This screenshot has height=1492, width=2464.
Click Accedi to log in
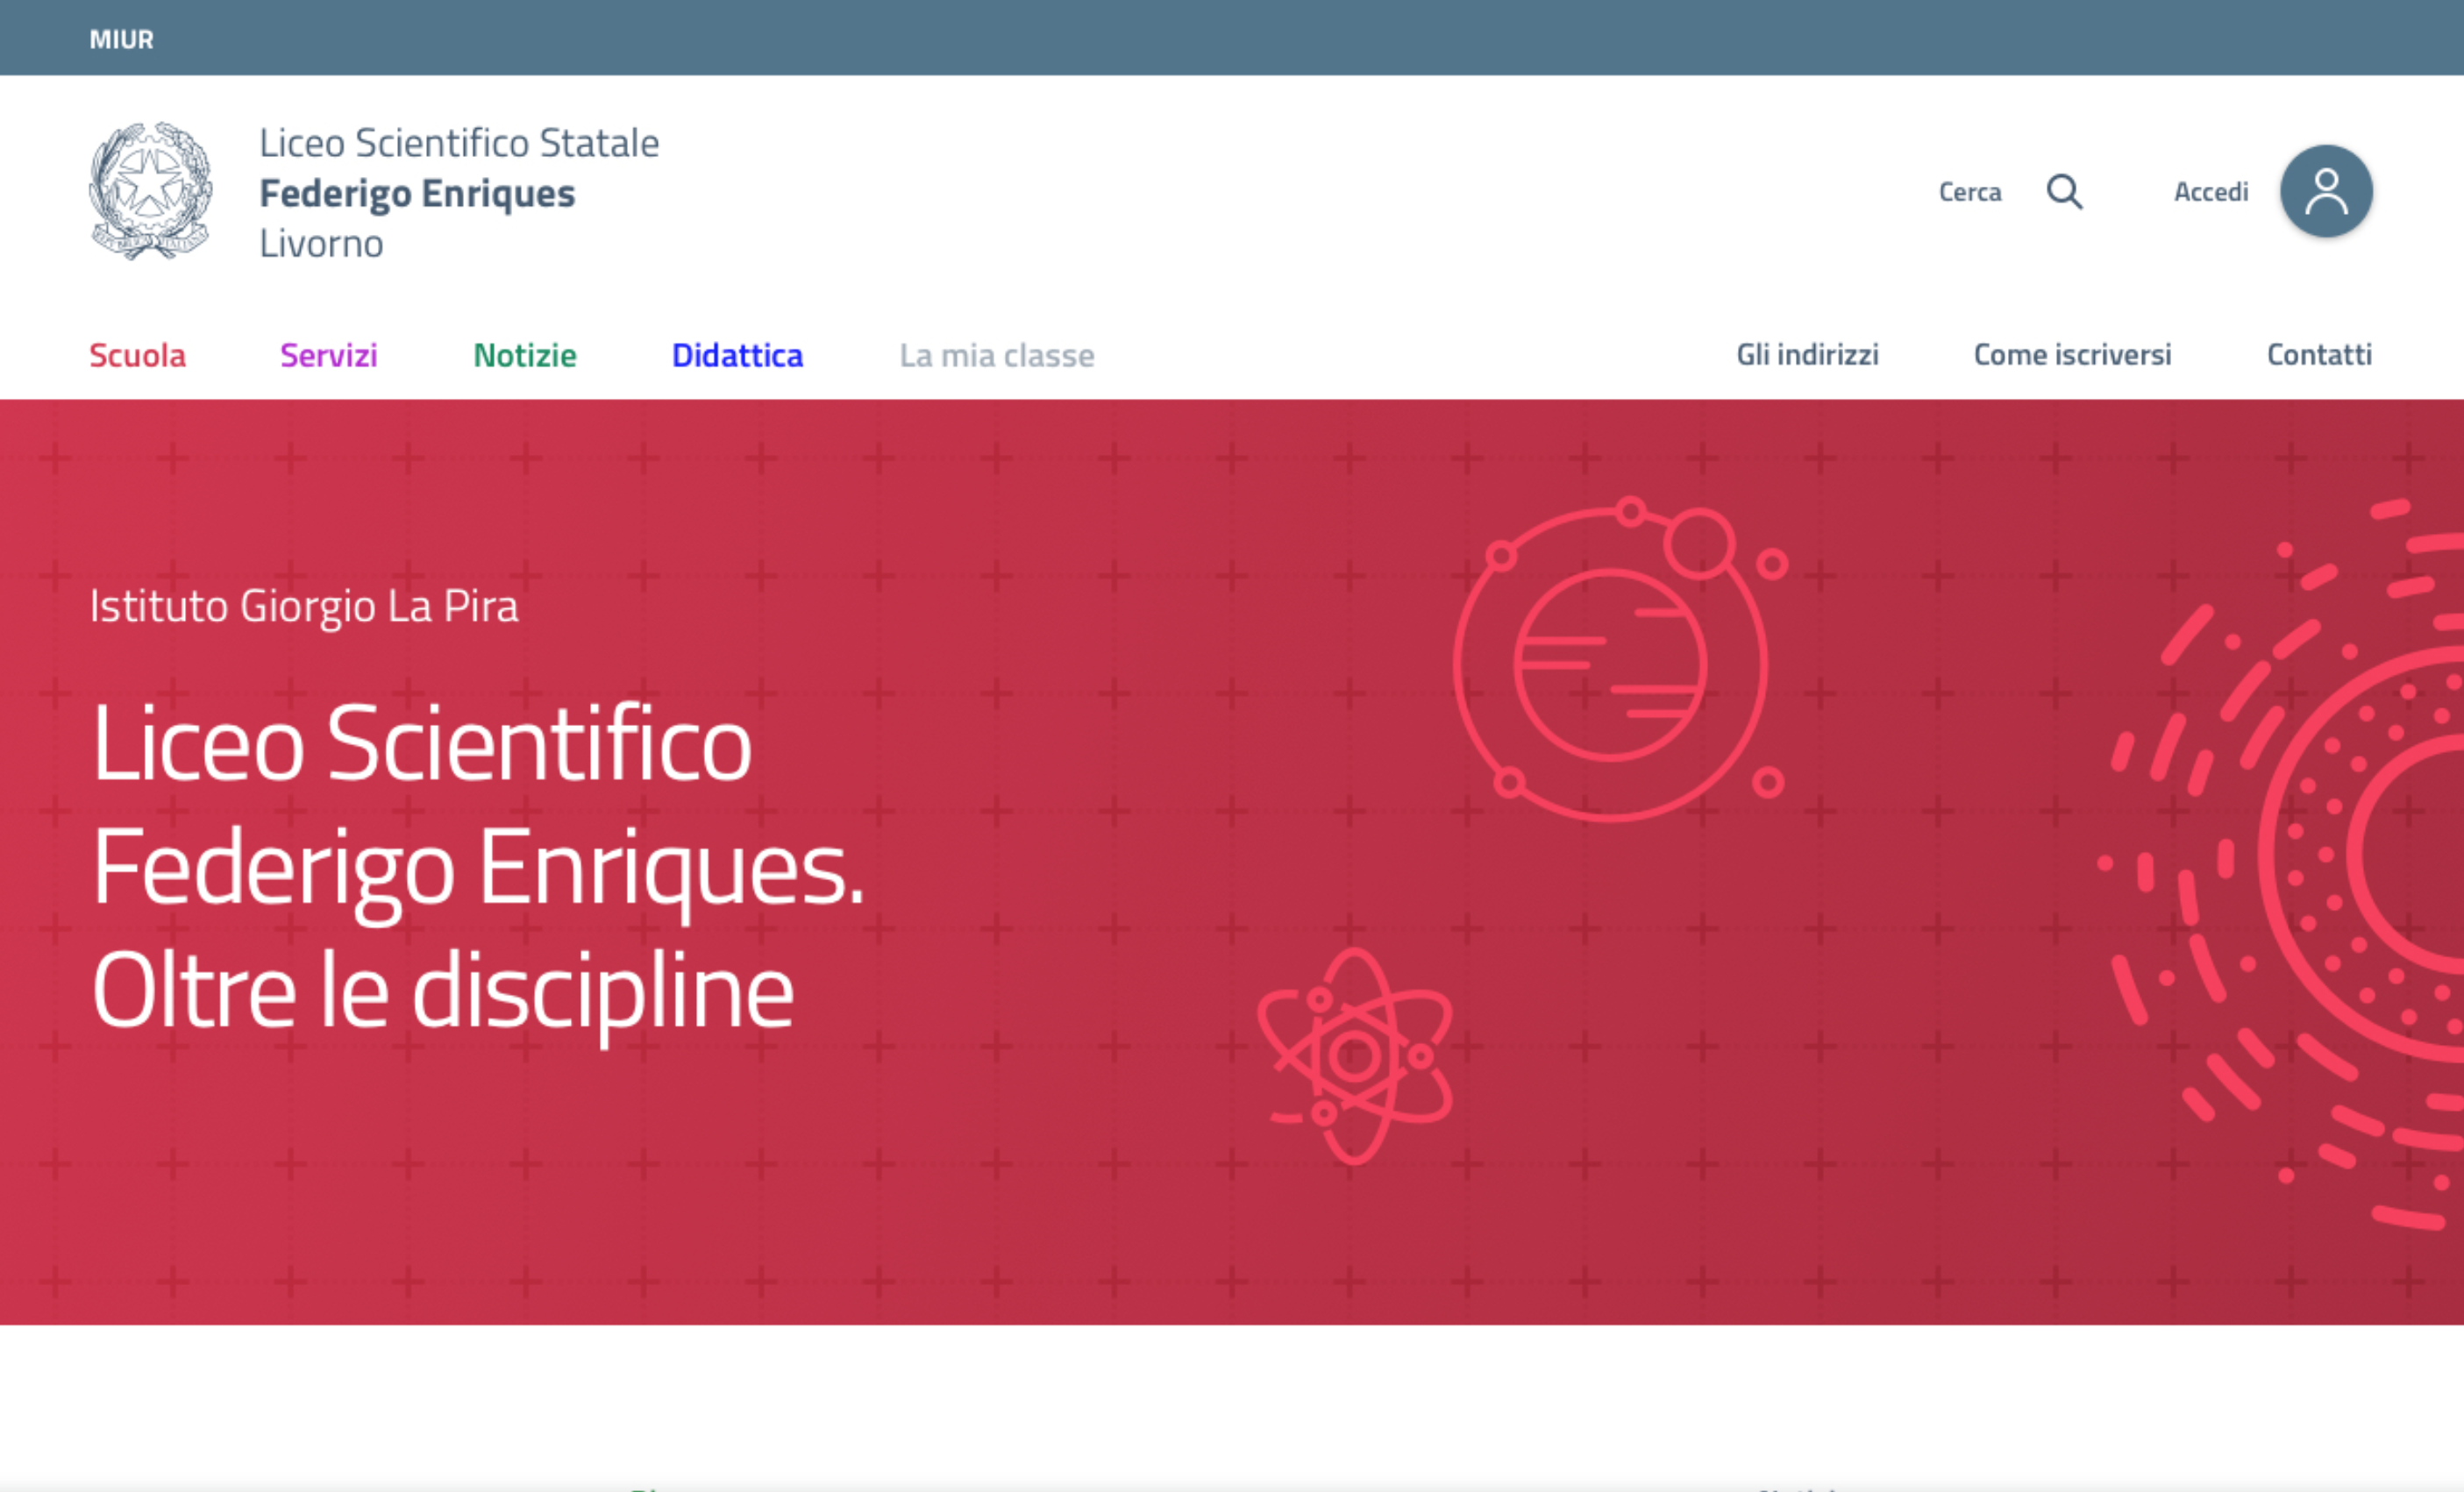click(x=2211, y=191)
